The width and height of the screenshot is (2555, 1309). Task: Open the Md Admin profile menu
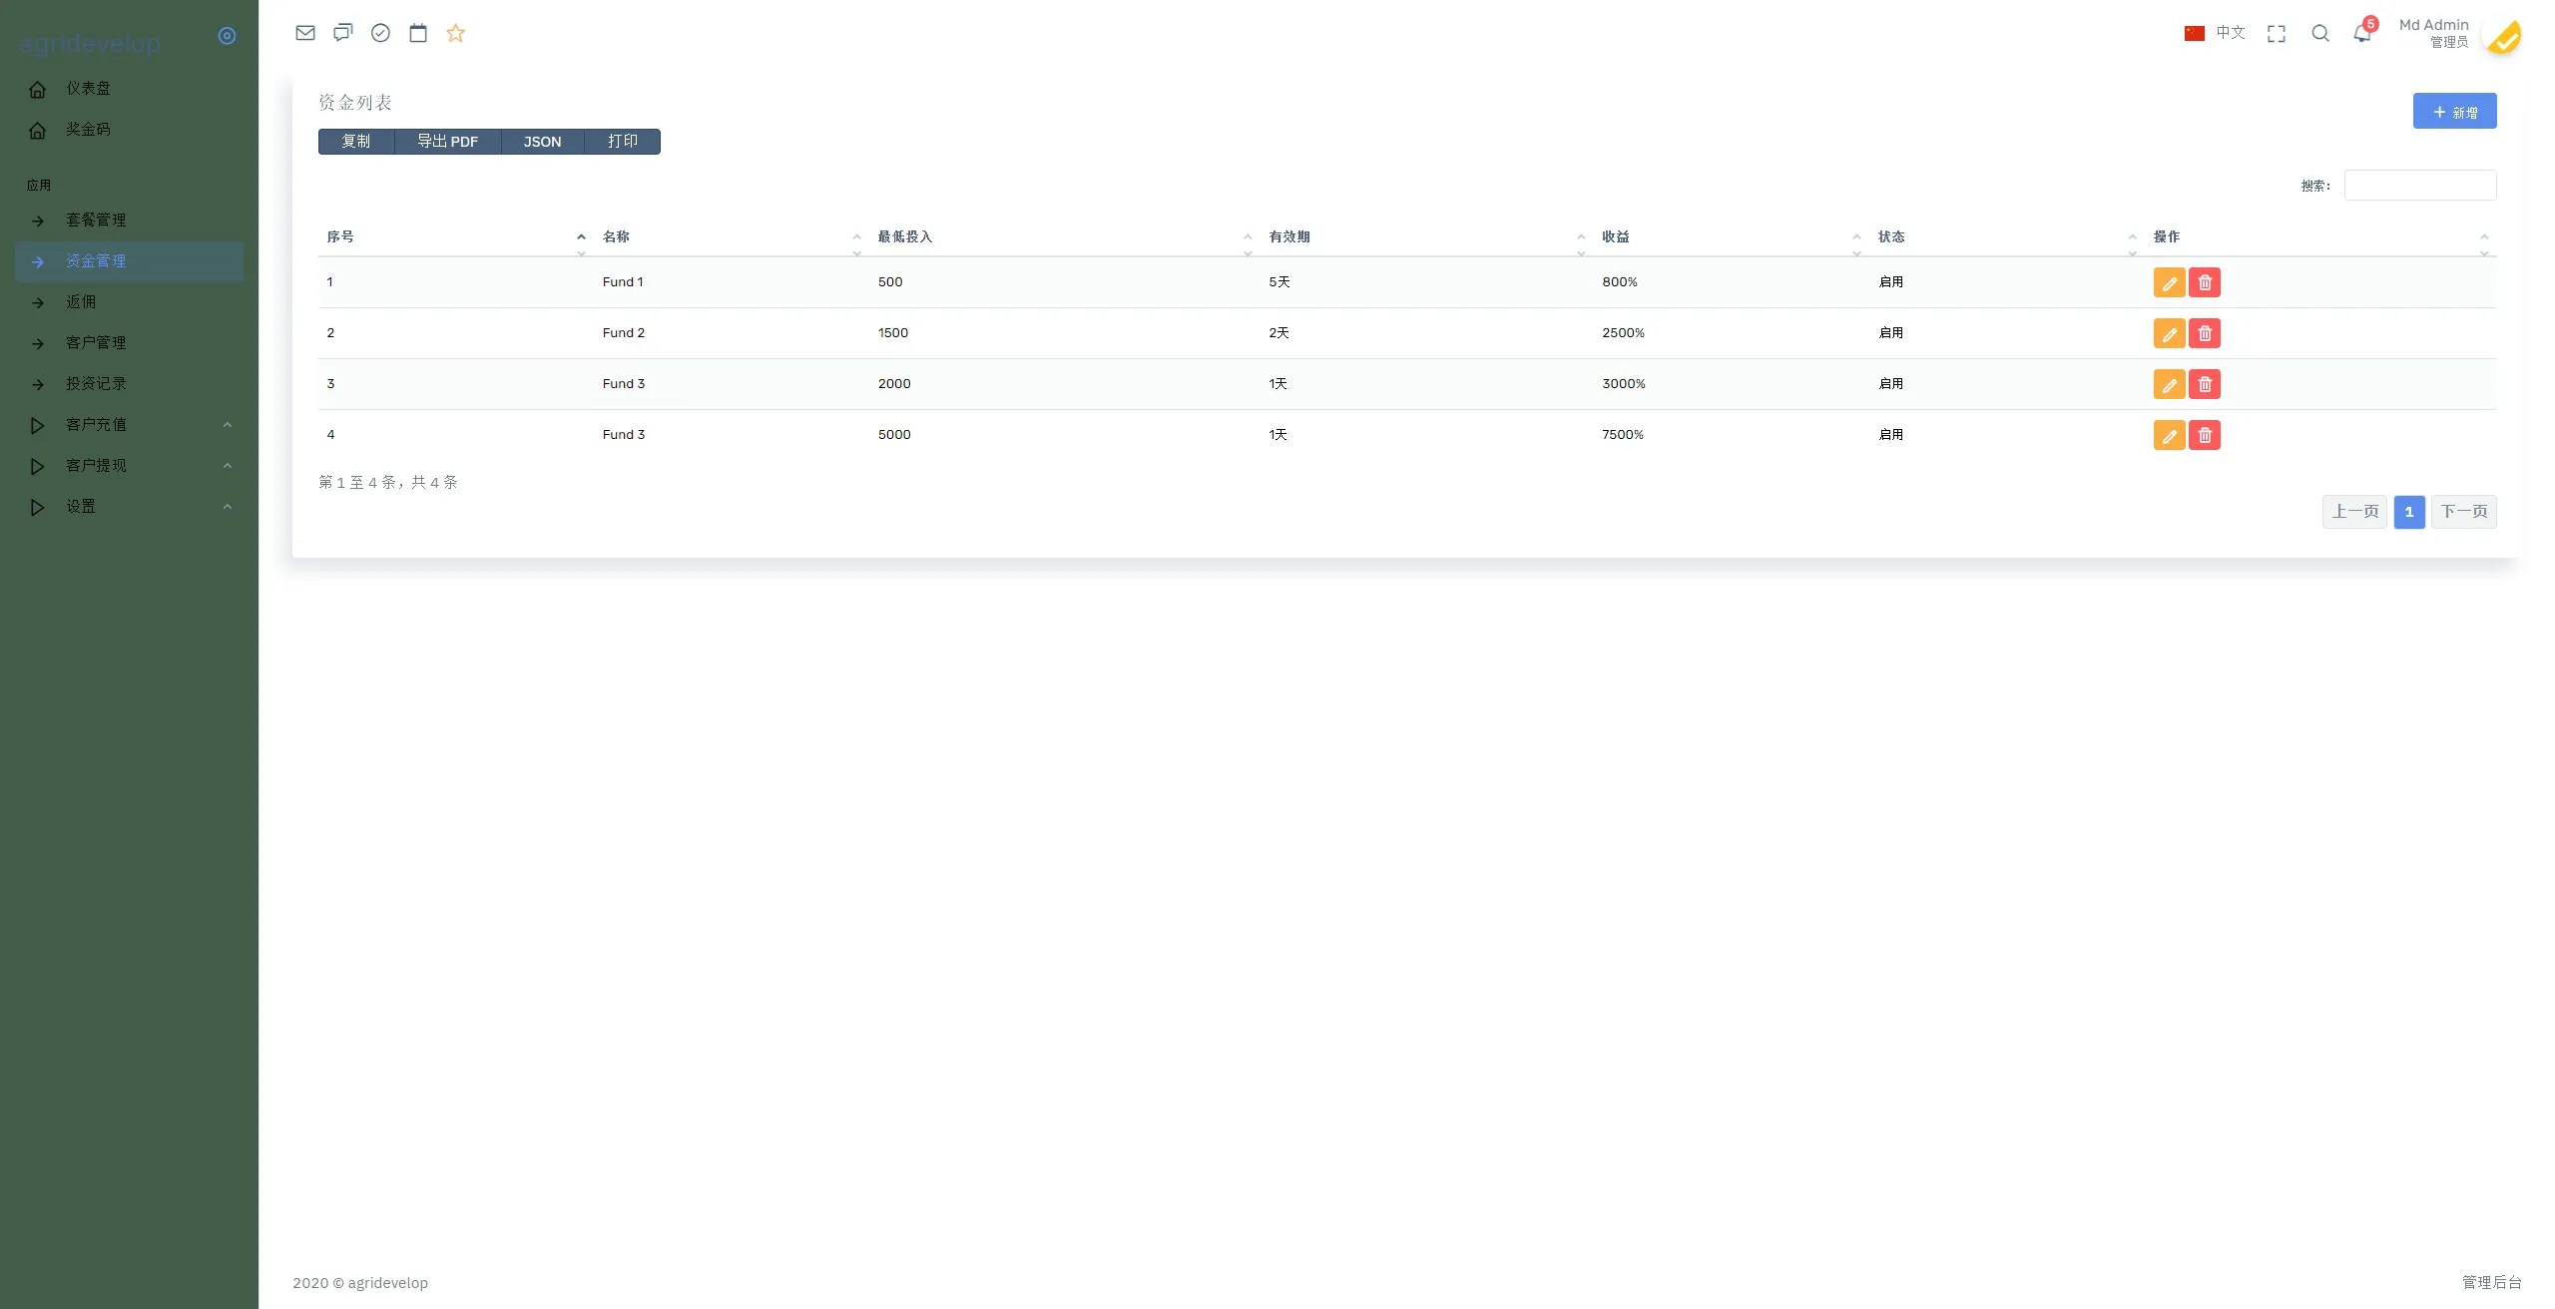coord(2460,34)
